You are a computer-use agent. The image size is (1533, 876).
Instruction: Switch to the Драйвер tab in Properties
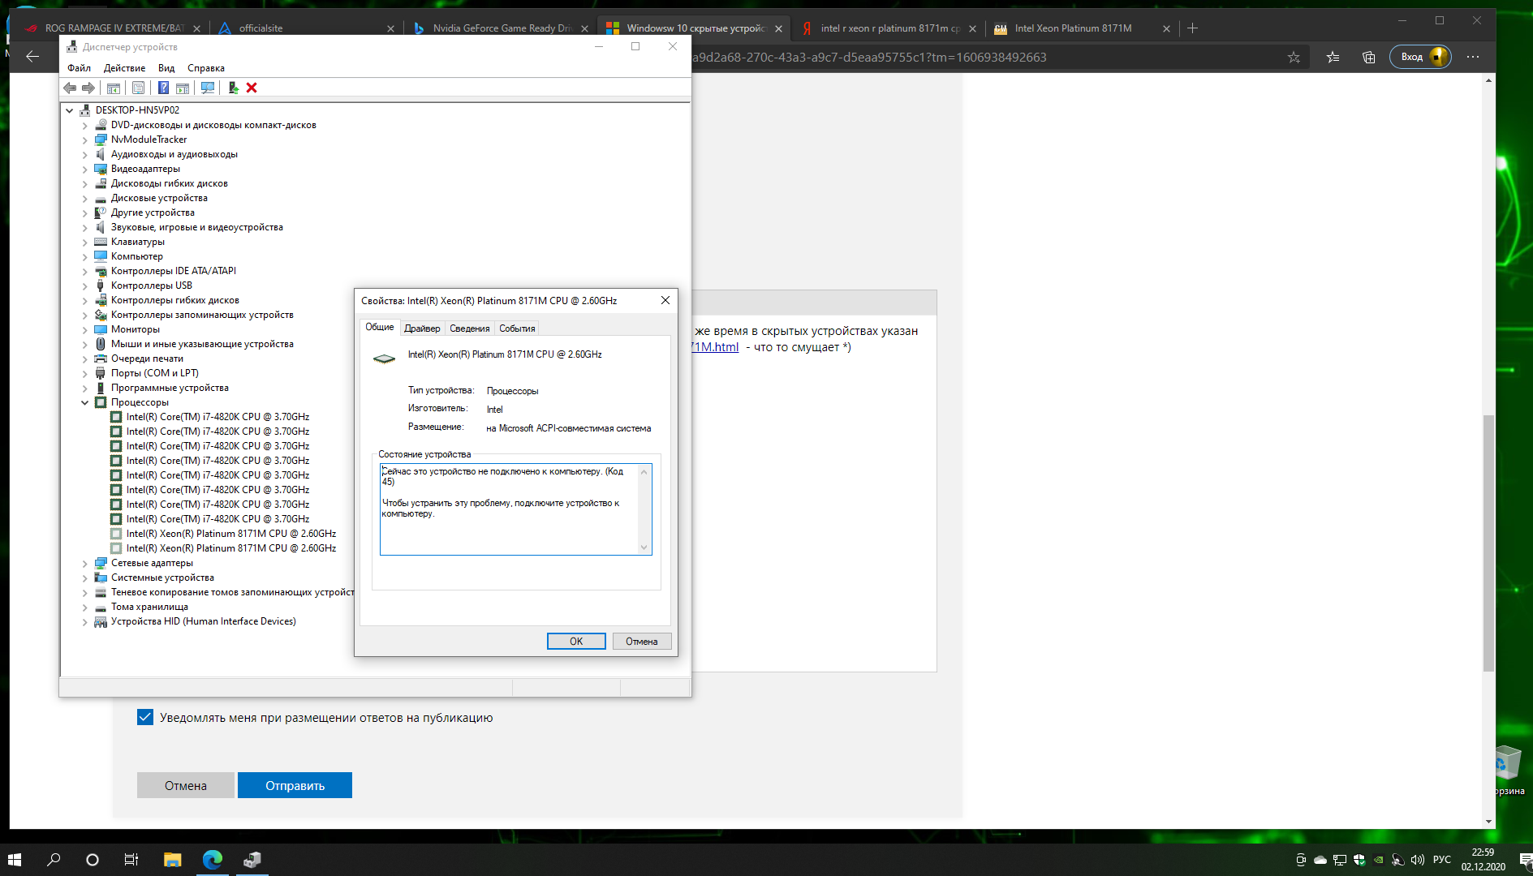tap(422, 328)
